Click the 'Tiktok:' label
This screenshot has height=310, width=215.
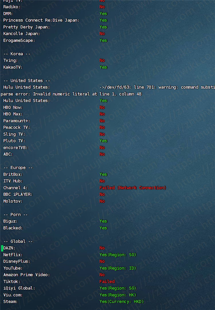pos(12,282)
